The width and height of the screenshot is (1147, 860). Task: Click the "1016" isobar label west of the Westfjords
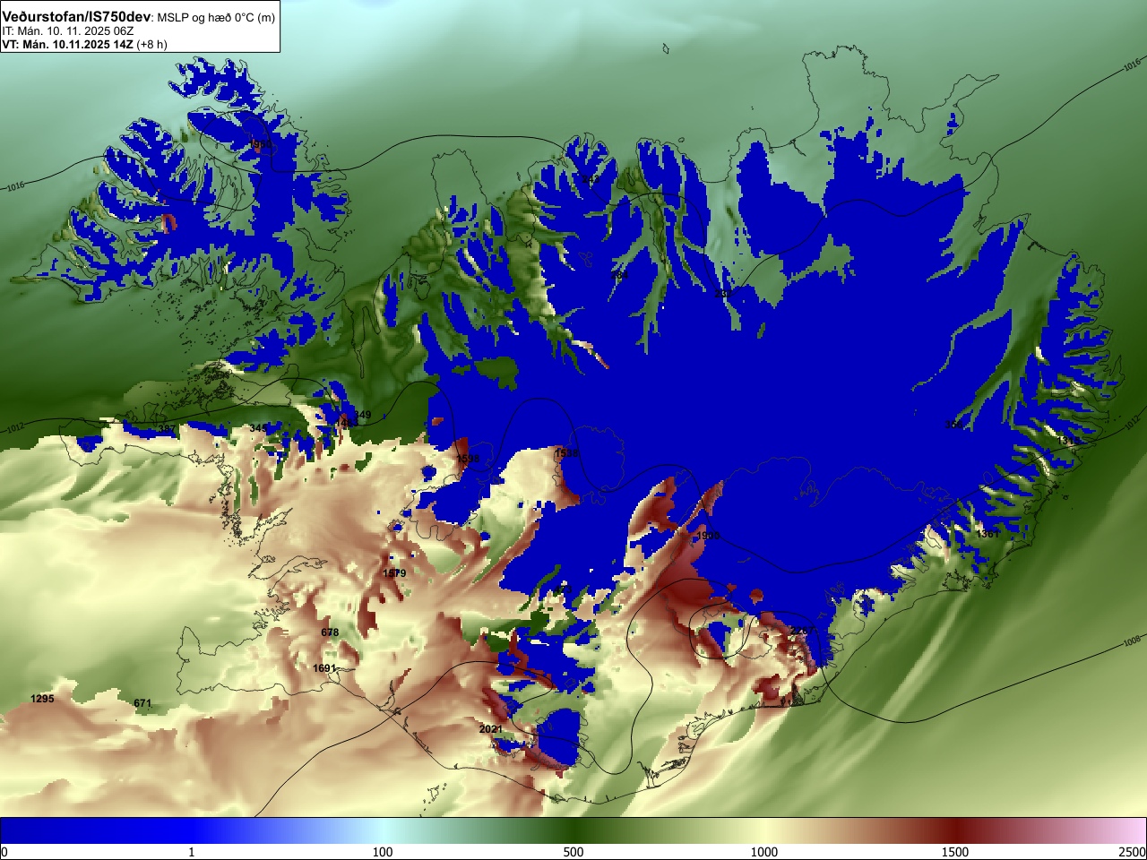15,186
